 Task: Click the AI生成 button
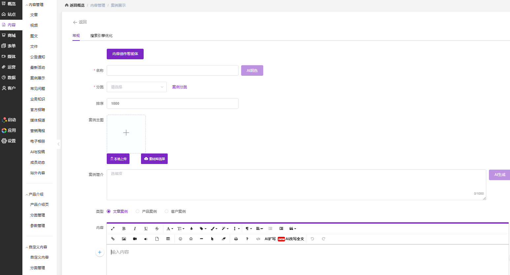click(499, 175)
